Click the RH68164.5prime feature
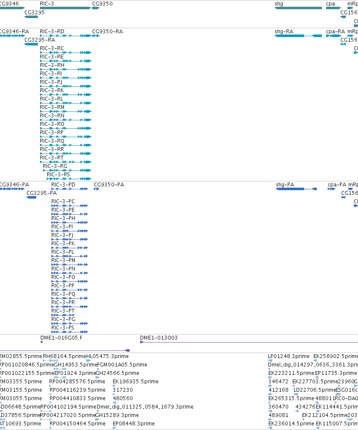The width and height of the screenshot is (358, 430). [51, 360]
